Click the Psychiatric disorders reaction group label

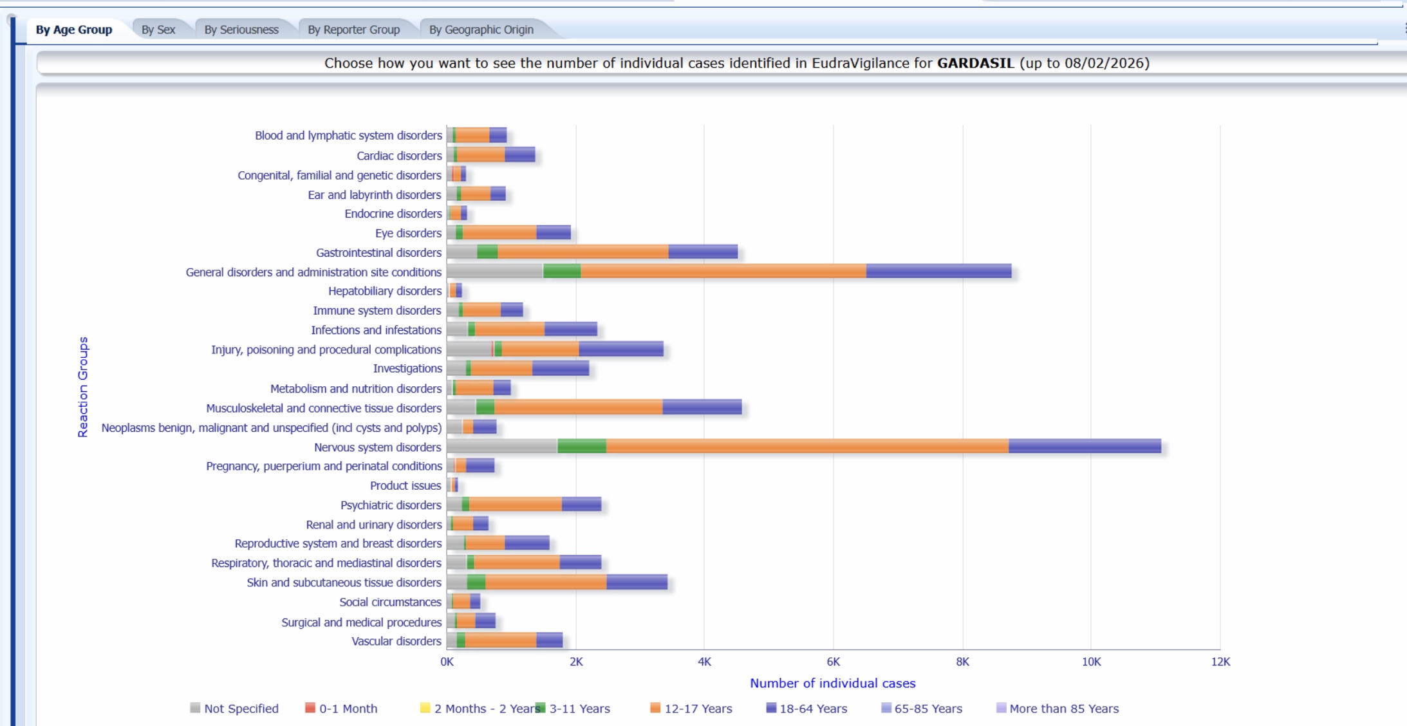(391, 505)
